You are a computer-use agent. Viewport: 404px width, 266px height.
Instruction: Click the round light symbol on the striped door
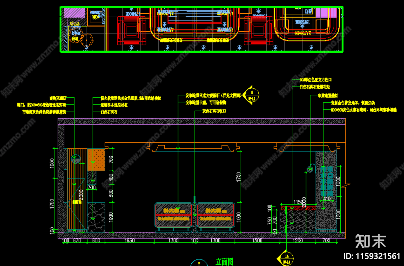point(76,159)
